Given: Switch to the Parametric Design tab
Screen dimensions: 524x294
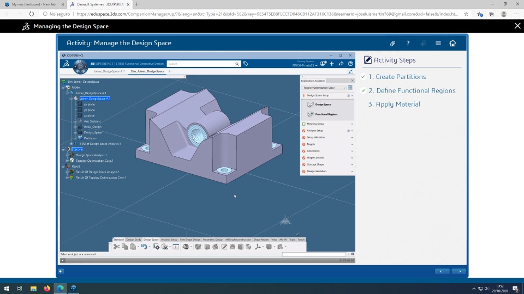Looking at the screenshot, I should pos(213,240).
